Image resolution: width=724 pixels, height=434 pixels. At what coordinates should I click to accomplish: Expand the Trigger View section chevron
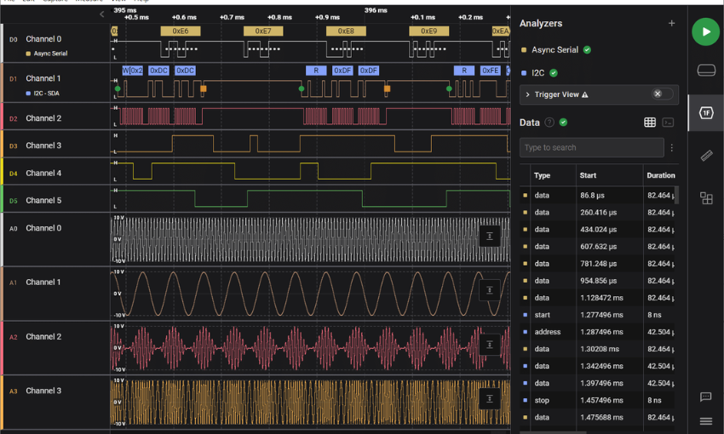click(x=528, y=94)
